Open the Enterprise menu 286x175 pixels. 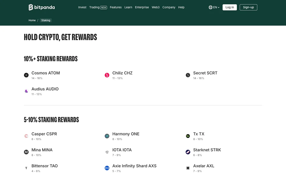coord(142,7)
